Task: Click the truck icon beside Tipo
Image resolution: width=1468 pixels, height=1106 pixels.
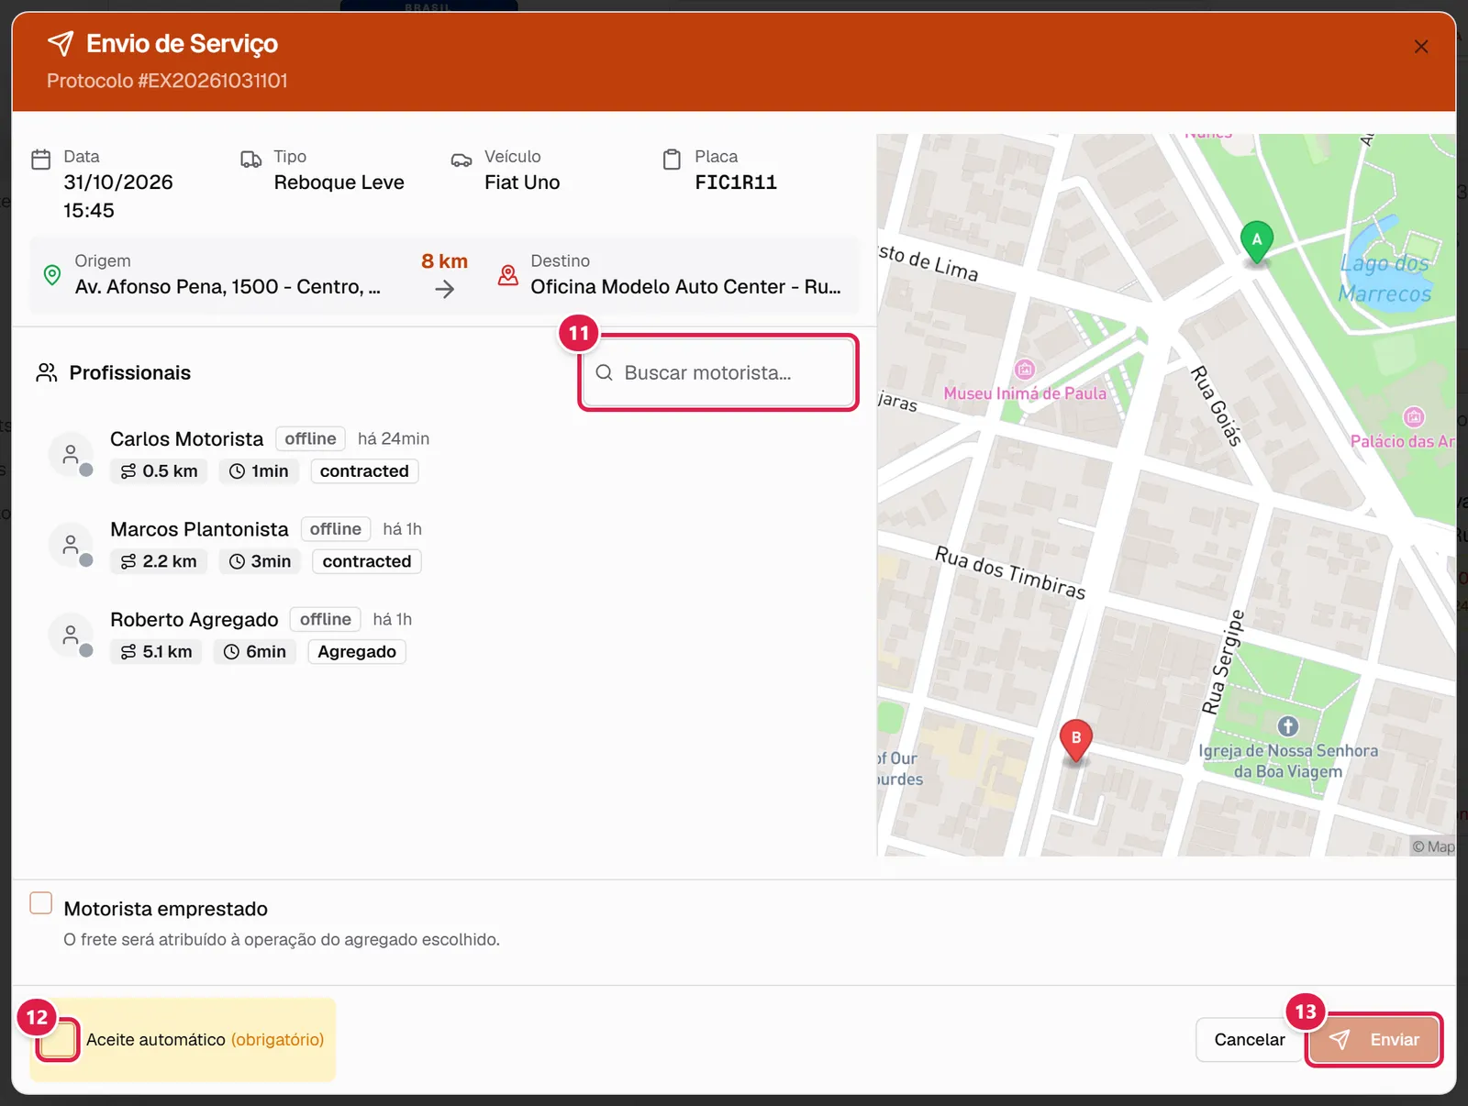Action: point(250,160)
